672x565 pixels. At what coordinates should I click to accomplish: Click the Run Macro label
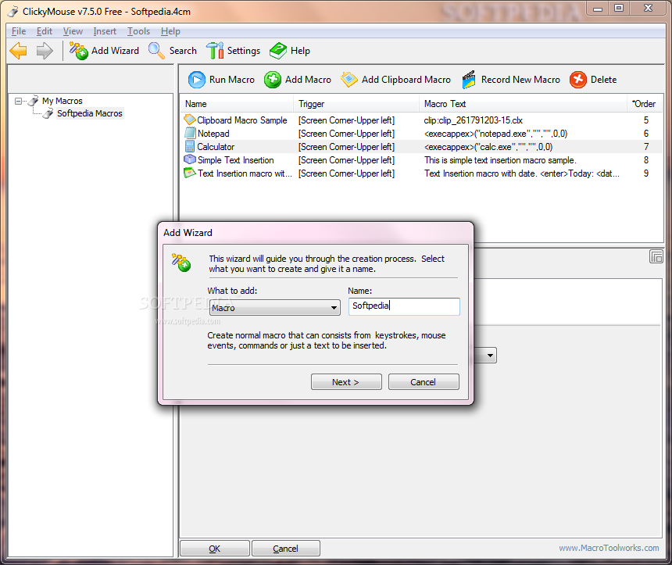tap(232, 80)
